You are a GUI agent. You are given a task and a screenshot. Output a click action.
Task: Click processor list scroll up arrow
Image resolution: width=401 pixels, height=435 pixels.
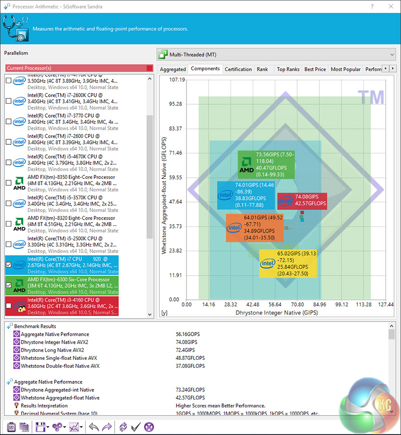pos(150,79)
